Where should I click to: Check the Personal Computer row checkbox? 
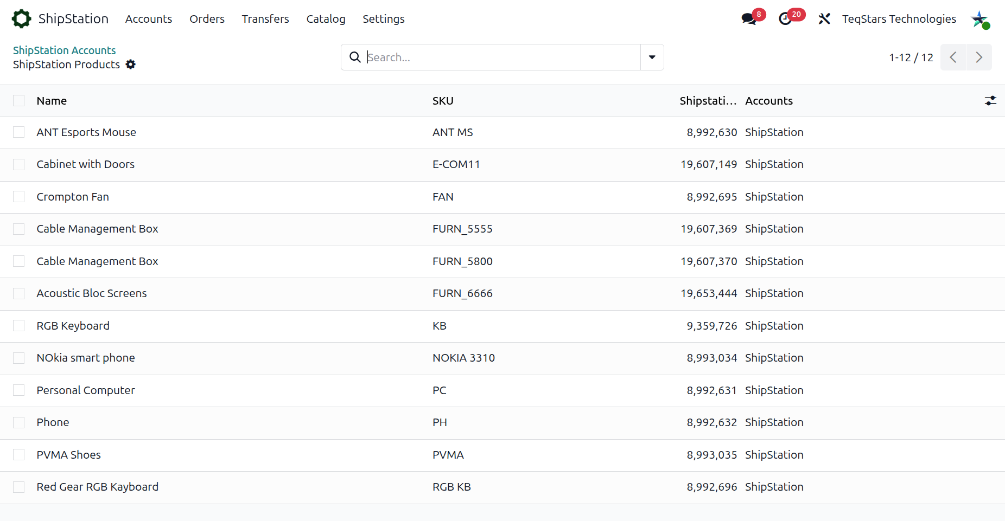coord(19,390)
